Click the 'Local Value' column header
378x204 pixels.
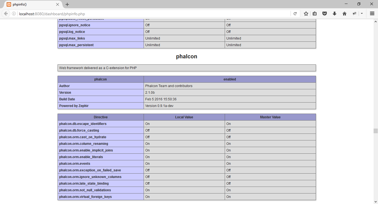click(184, 117)
